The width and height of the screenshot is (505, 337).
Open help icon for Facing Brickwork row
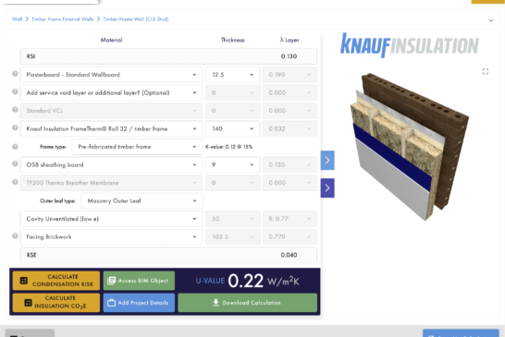point(15,236)
